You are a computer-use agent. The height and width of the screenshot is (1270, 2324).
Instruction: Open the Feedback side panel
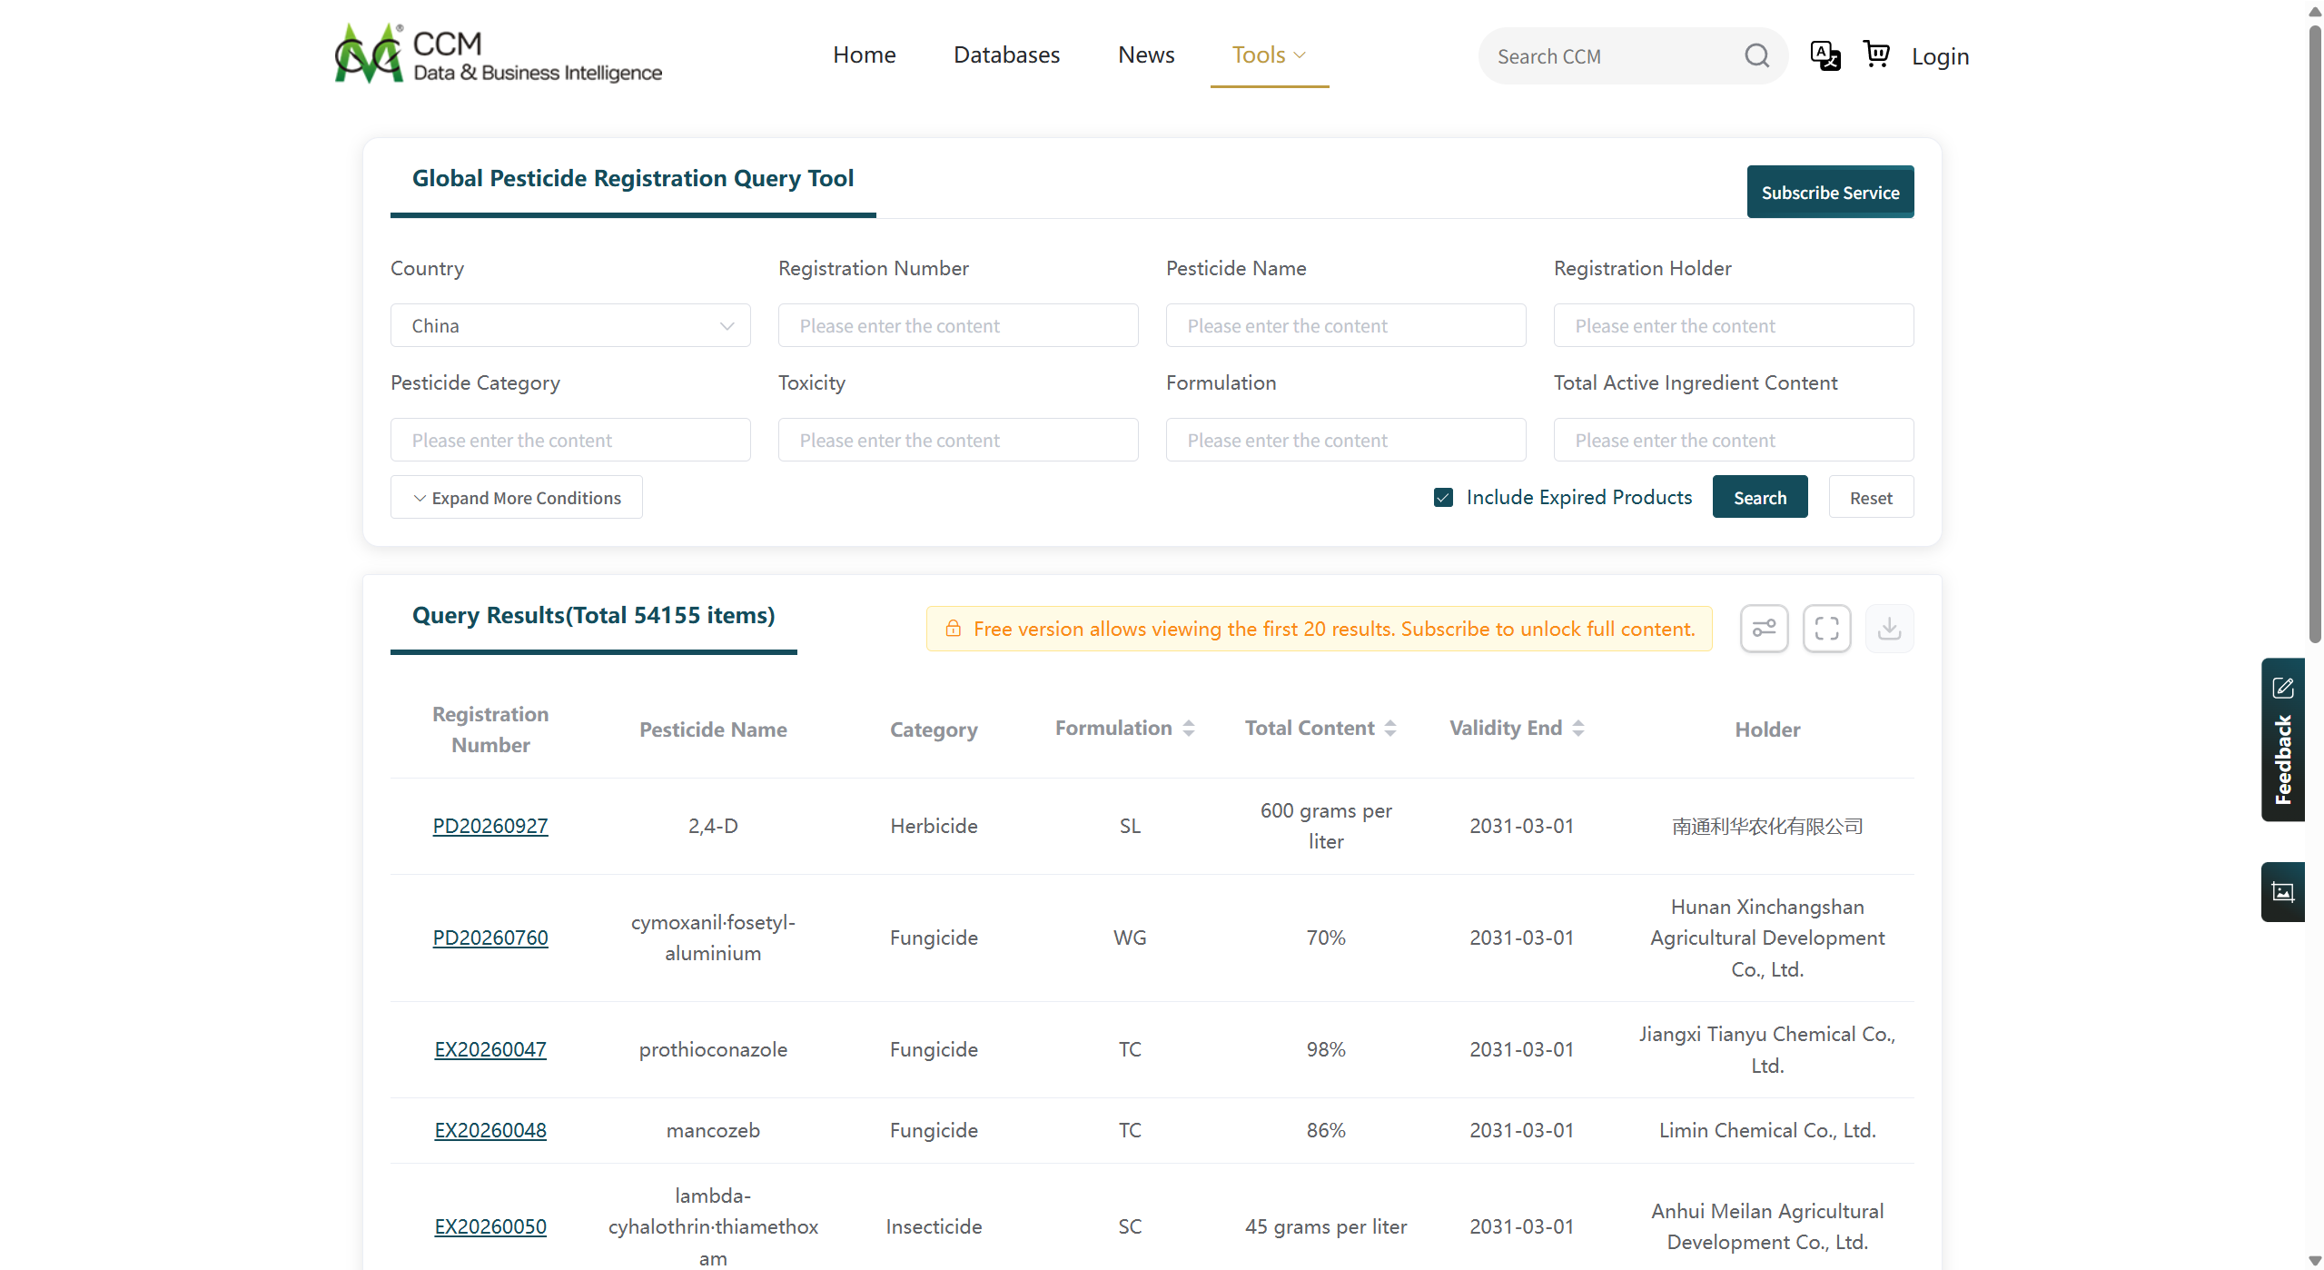click(x=2282, y=739)
